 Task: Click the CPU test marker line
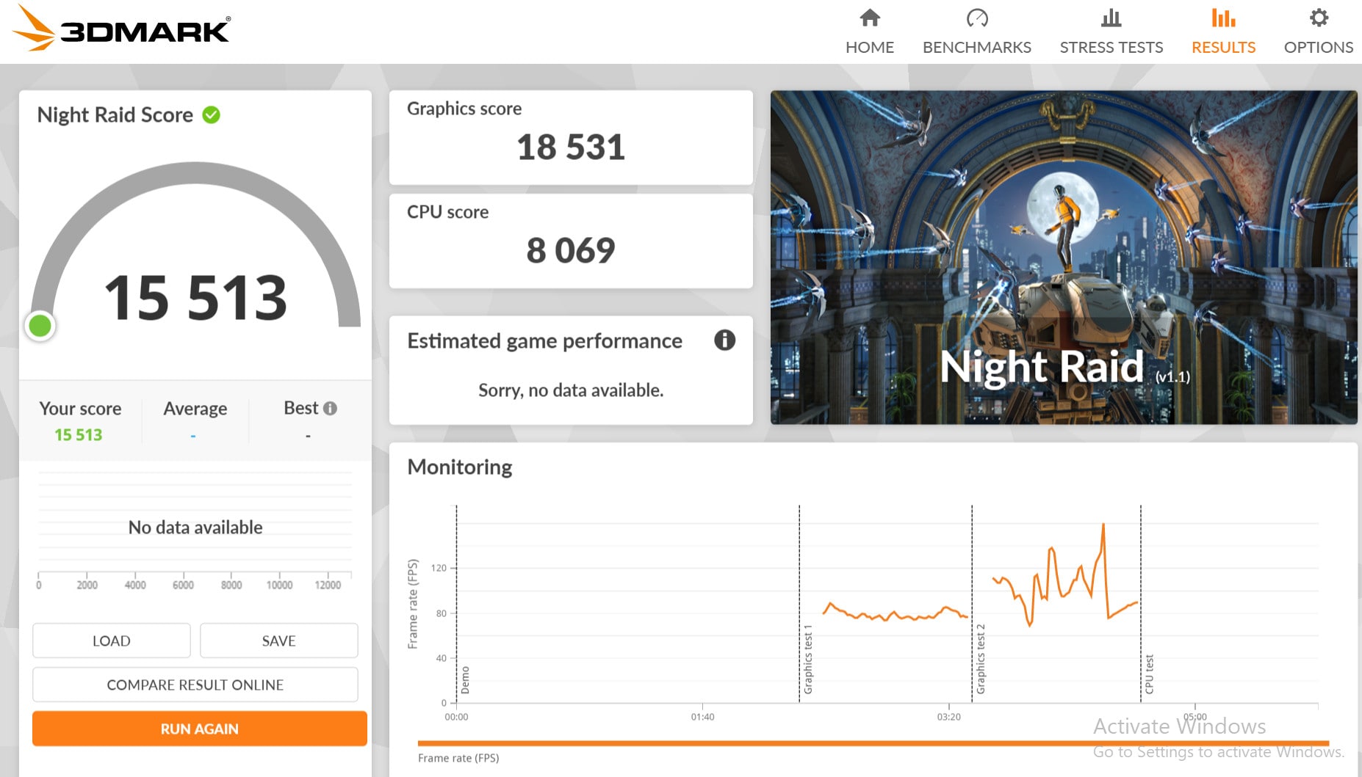point(1141,603)
